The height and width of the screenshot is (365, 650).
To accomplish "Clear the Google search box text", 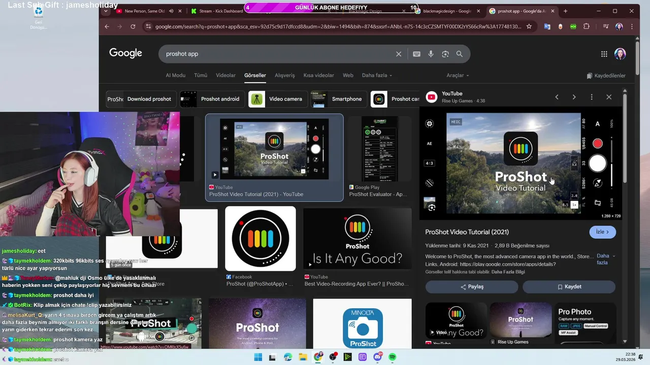I will (399, 54).
